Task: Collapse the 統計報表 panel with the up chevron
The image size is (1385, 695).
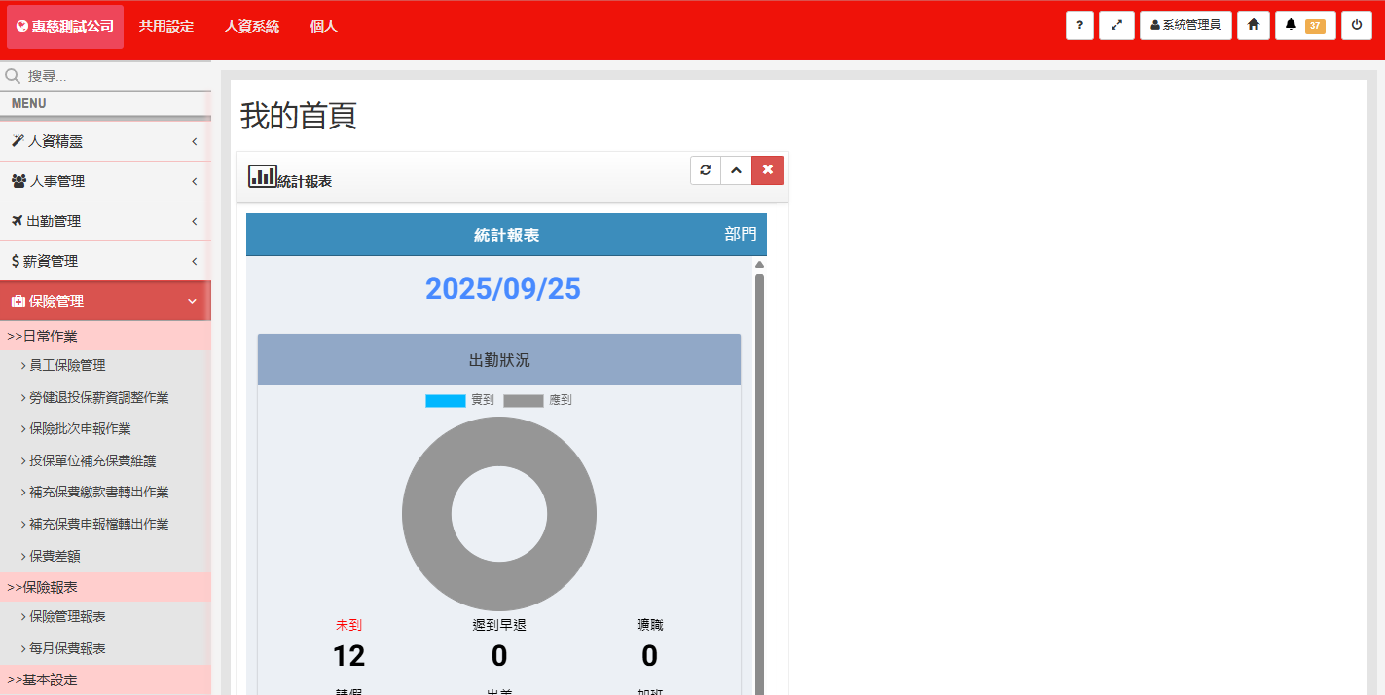Action: click(x=736, y=170)
